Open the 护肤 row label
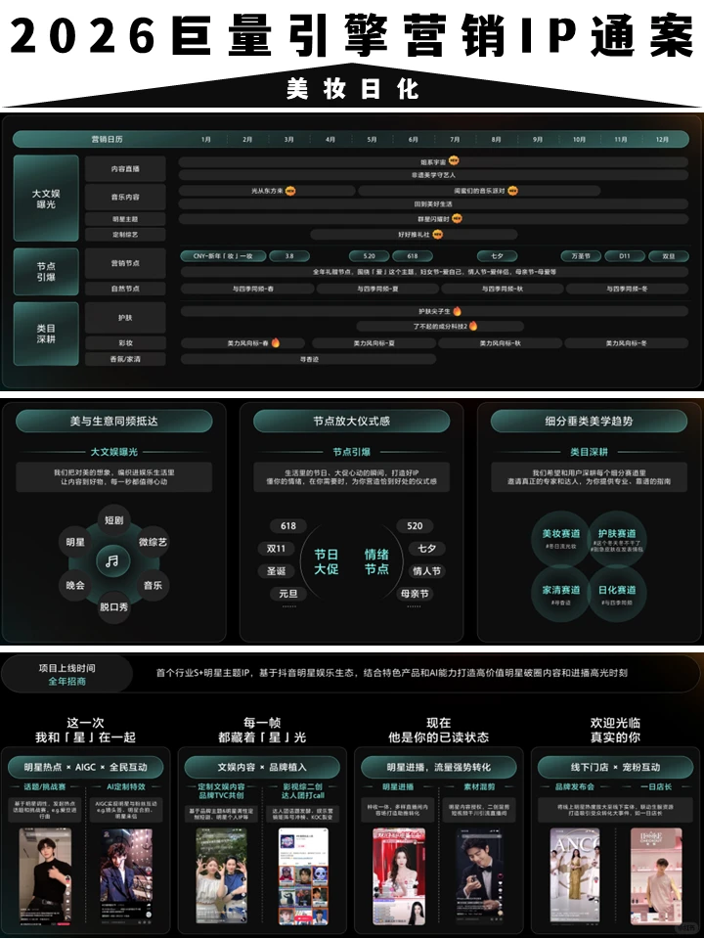This screenshot has width=704, height=939. click(125, 317)
